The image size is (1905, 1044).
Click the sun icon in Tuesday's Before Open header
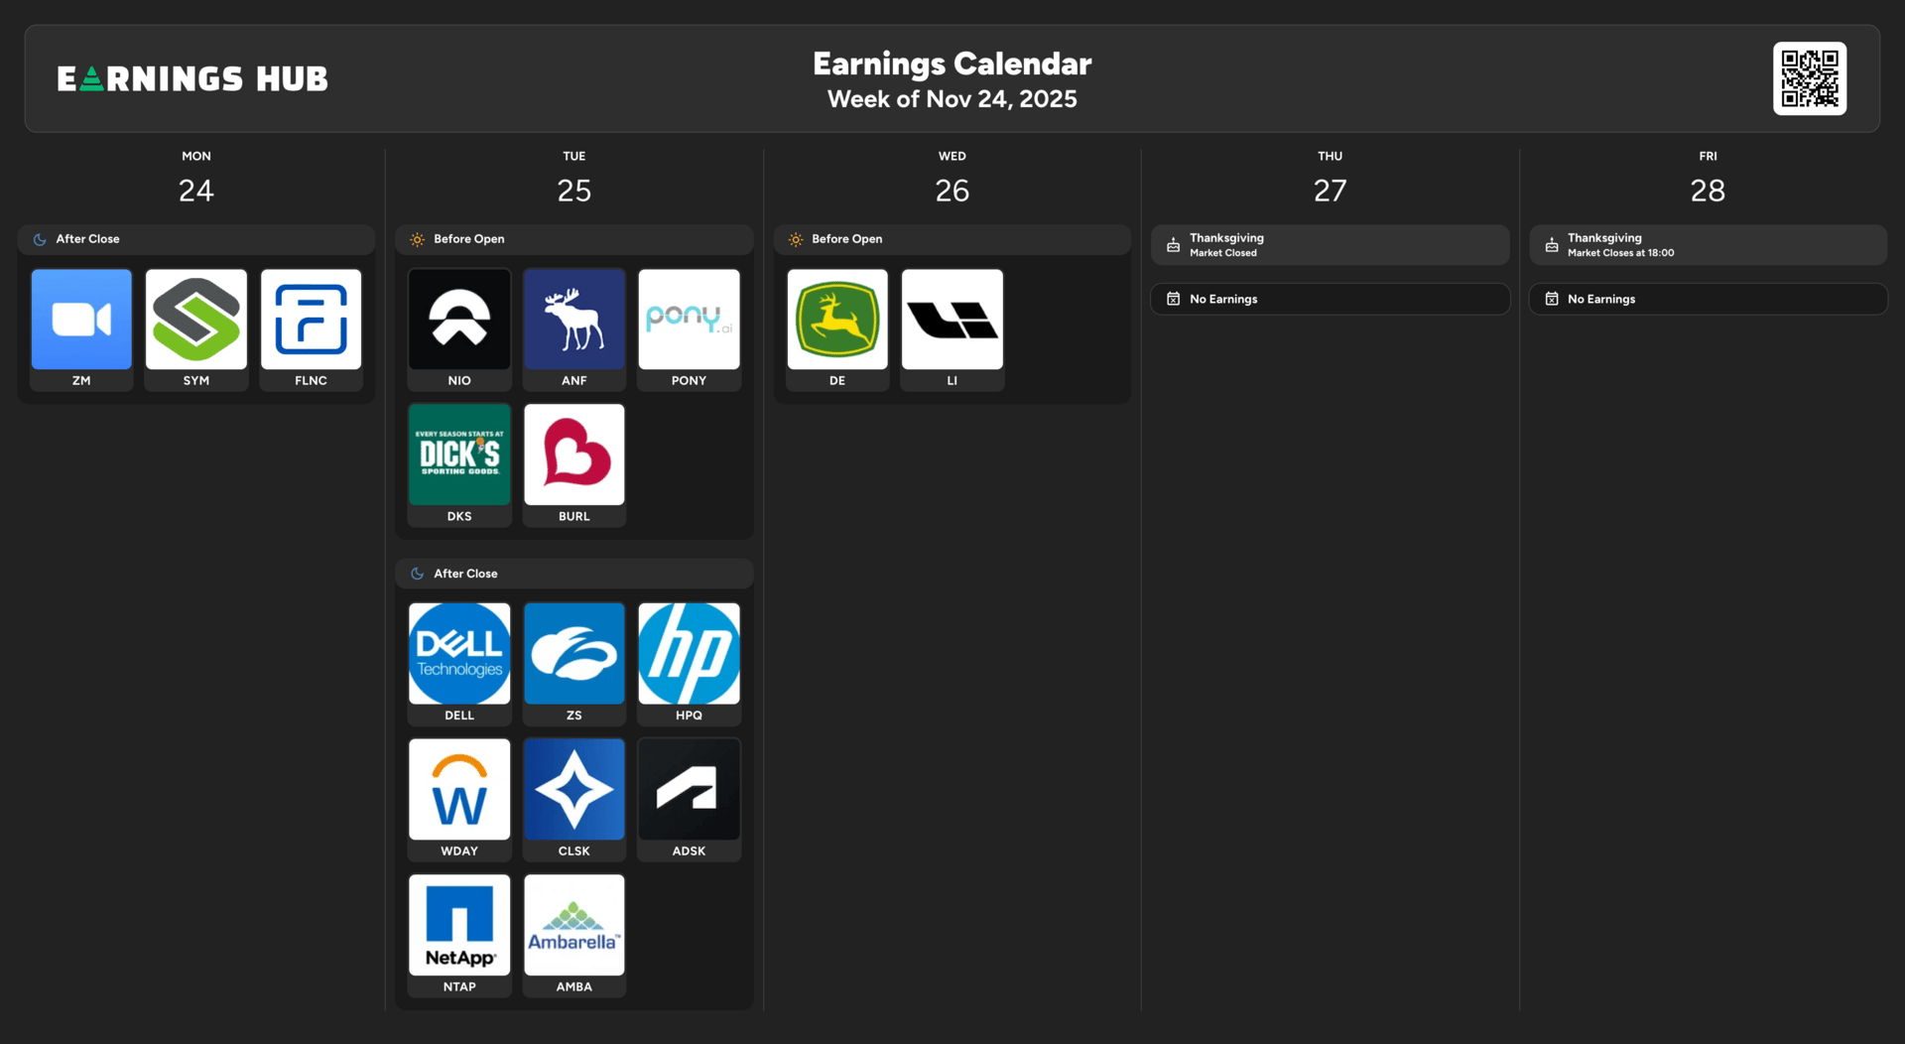(x=418, y=239)
